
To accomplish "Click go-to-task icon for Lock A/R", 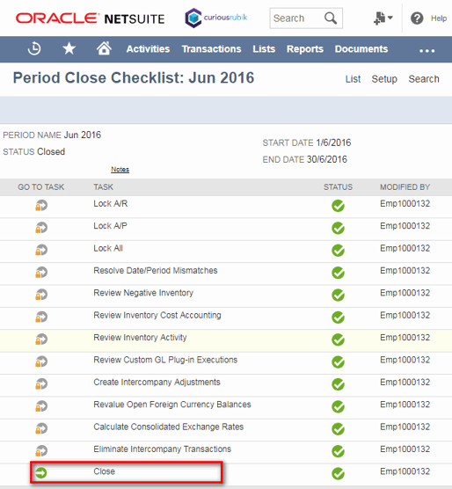I will pos(41,206).
